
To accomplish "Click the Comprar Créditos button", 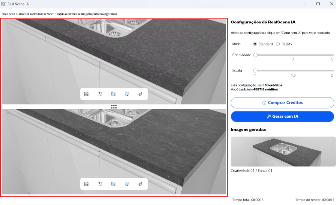I will tap(282, 103).
